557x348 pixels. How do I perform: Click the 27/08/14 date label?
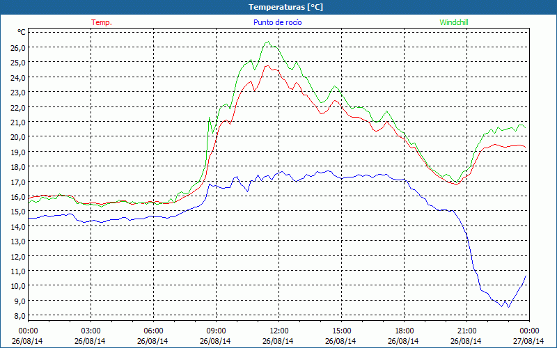coord(528,341)
